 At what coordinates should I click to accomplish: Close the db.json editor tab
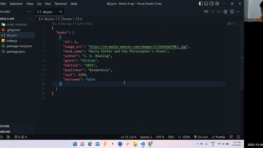coord(61,12)
